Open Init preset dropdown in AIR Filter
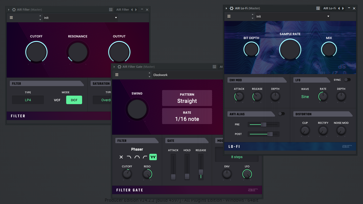This screenshot has height=204, width=363. pos(81,18)
